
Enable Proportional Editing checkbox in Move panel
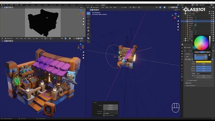(104, 116)
